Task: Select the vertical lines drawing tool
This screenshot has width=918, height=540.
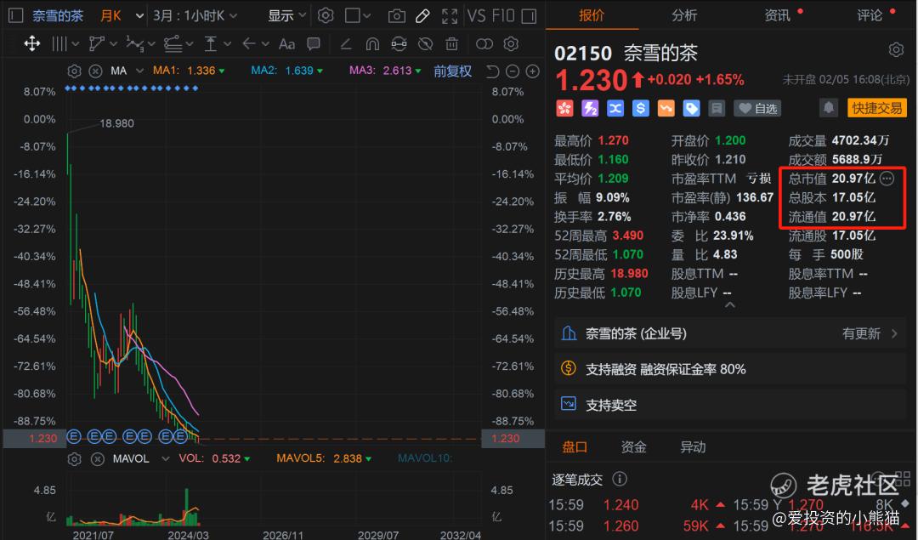Action: coord(59,43)
